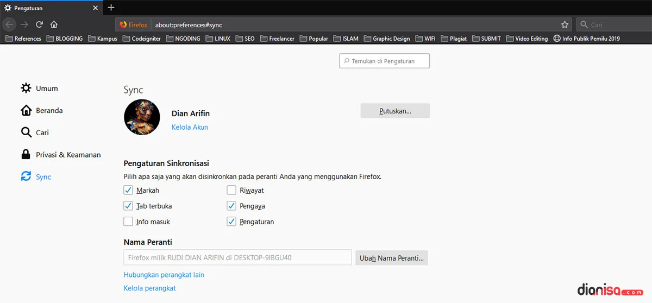Image resolution: width=652 pixels, height=303 pixels.
Task: Enable the Riwayat sync checkbox
Action: (231, 190)
